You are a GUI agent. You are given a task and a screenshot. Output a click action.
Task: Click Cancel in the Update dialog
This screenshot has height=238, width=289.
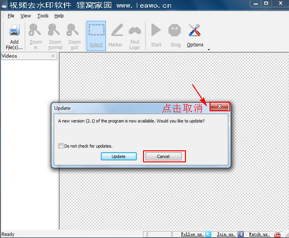pyautogui.click(x=163, y=156)
